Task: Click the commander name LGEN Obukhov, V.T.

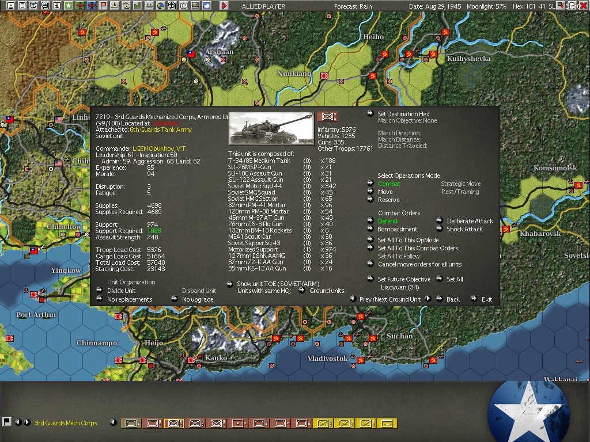Action: 160,149
